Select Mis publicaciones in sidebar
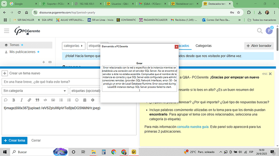Screen dimensions: 279x156 click(x=22, y=52)
